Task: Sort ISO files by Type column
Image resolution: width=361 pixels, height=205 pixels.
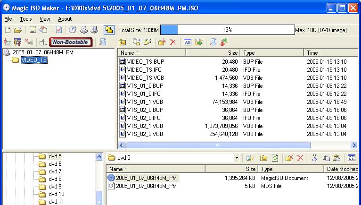Action: 272,53
